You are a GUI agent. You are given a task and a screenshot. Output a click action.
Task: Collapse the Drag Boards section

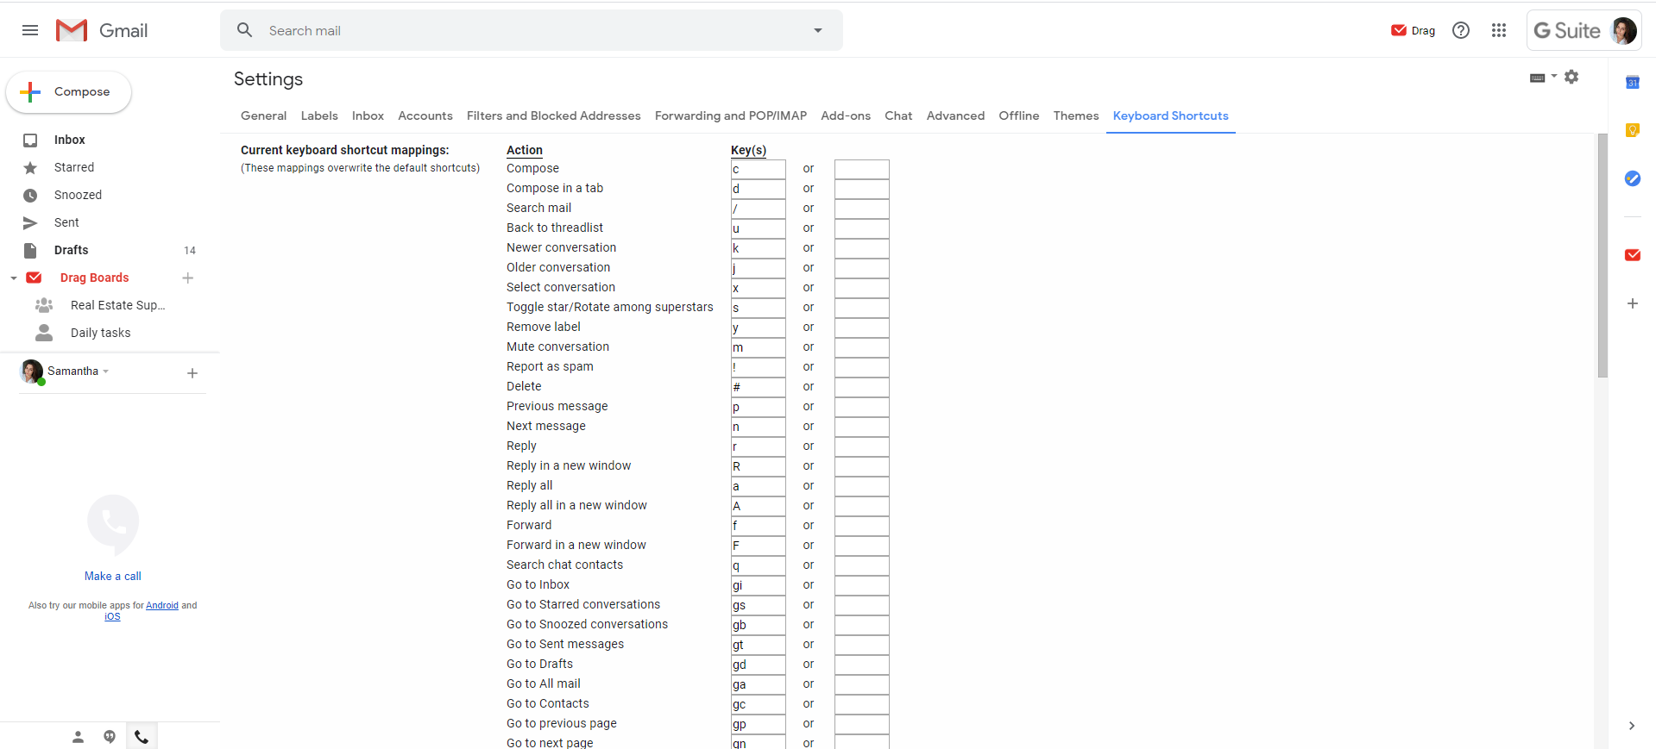tap(14, 278)
